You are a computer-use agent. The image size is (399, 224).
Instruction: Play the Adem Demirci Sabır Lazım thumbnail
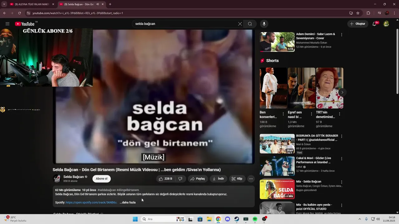click(277, 42)
